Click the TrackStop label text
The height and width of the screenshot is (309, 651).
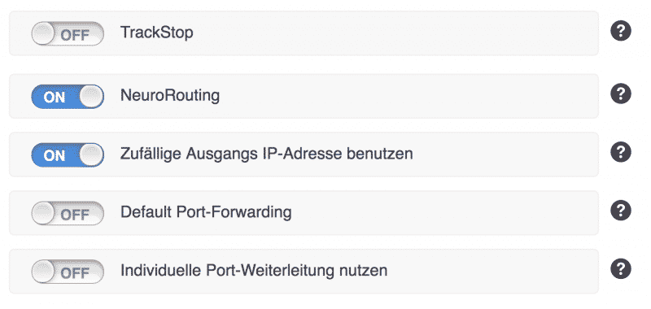pyautogui.click(x=156, y=33)
